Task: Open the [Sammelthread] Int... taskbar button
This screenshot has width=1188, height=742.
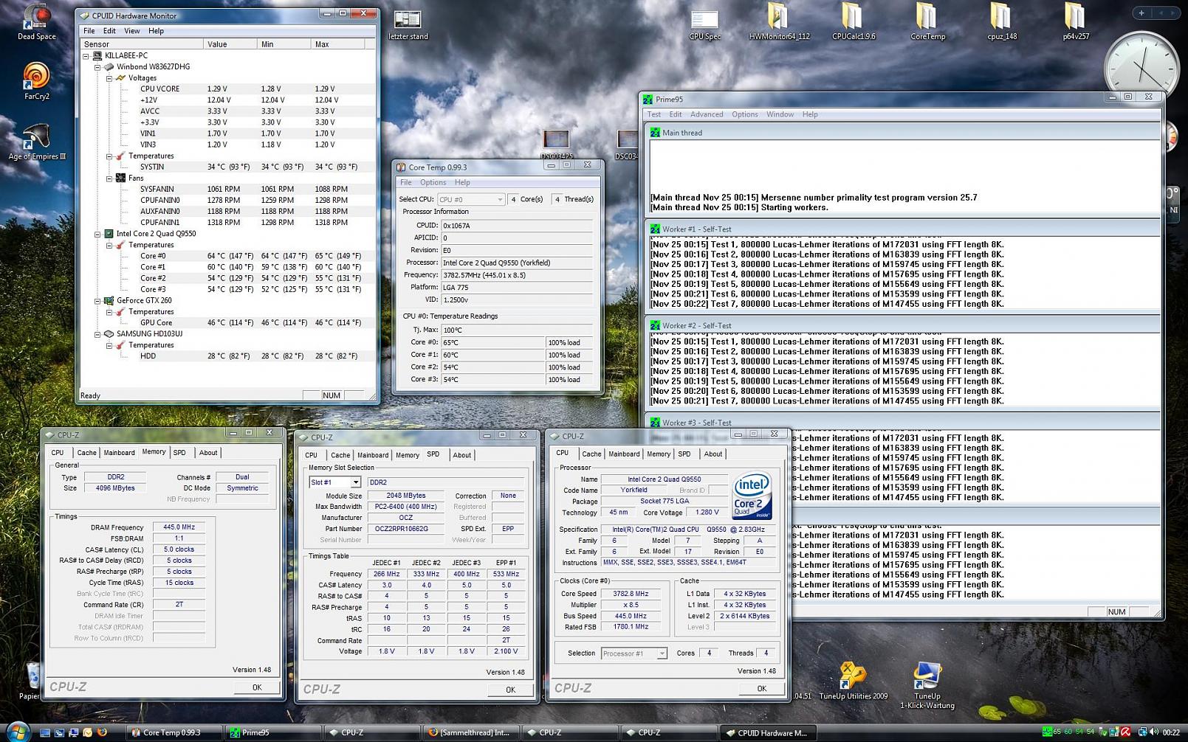Action: 470,732
